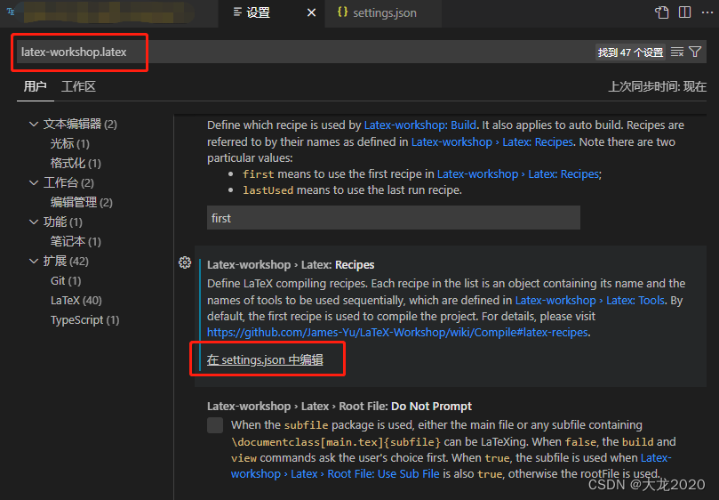Select LaTeX (40) in settings tree
The image size is (719, 500).
tap(76, 301)
